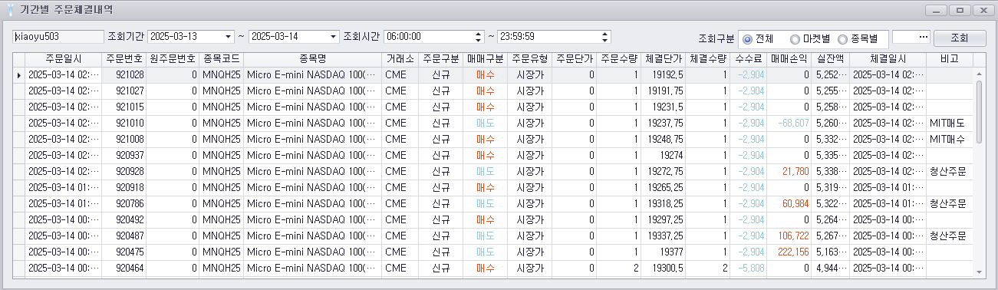Sort by 수수료 column header
998x290 pixels.
click(748, 59)
